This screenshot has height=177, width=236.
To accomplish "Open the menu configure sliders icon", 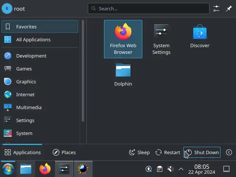I will click(x=216, y=8).
